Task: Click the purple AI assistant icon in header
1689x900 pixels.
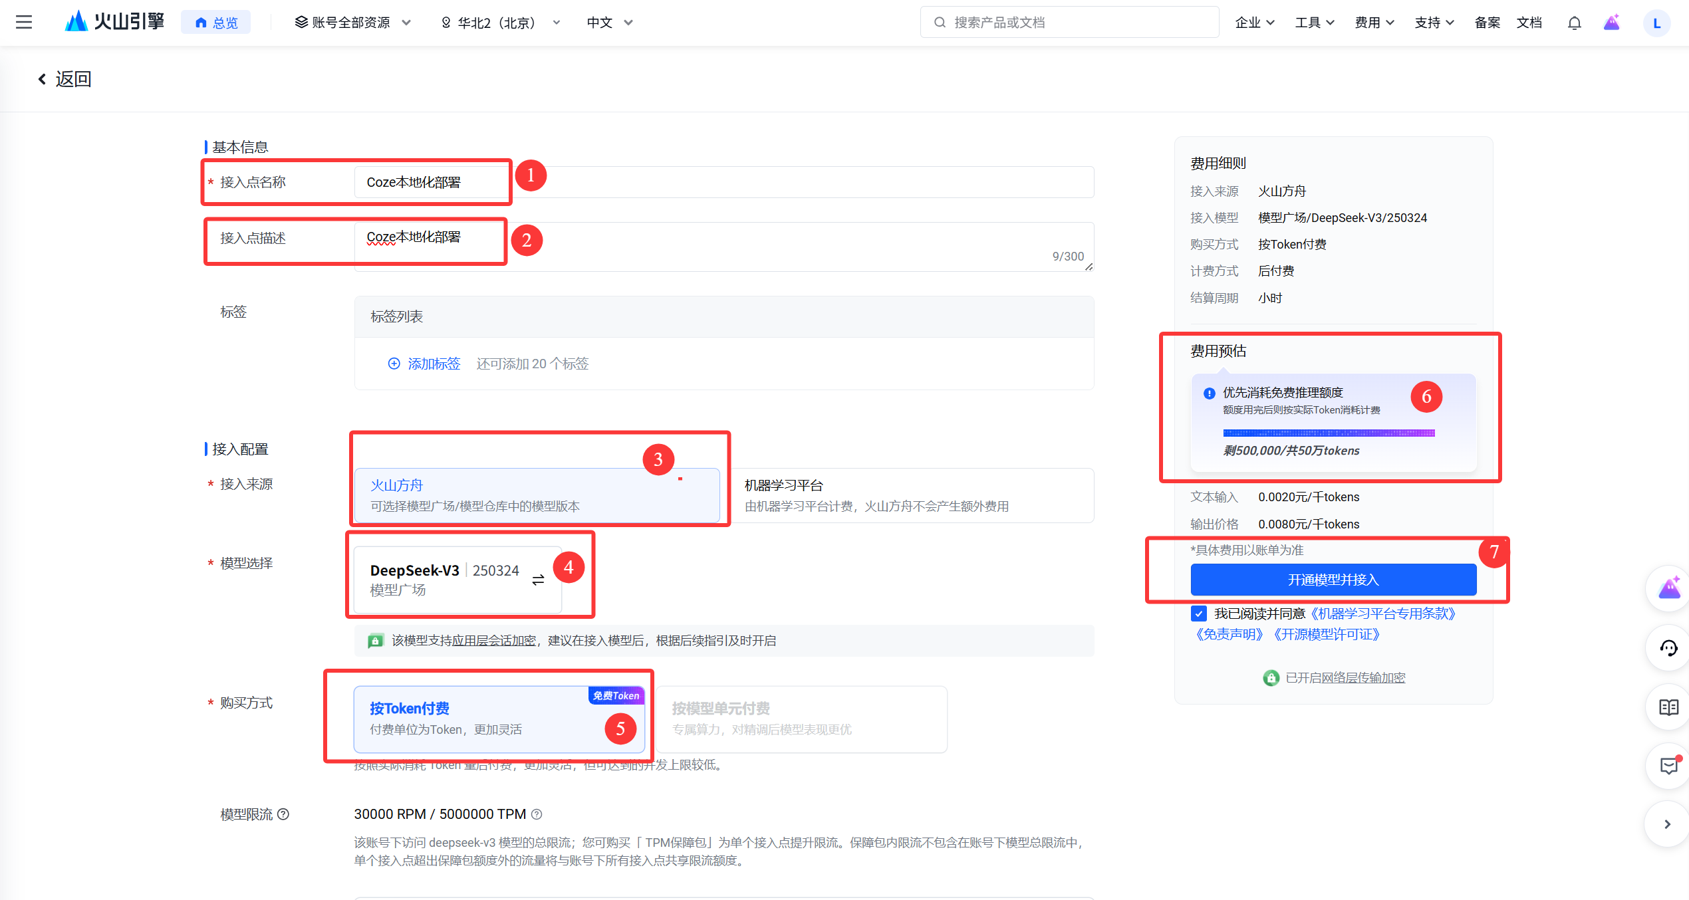Action: click(1612, 23)
